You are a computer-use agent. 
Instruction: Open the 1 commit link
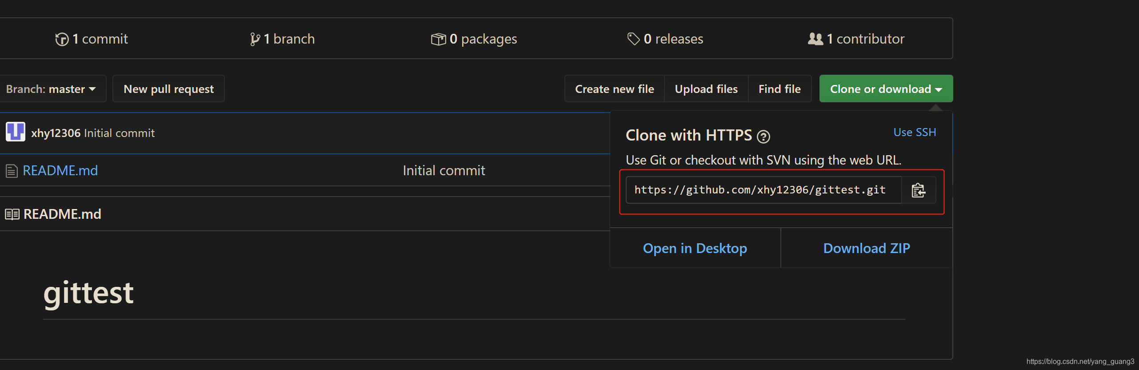tap(92, 39)
